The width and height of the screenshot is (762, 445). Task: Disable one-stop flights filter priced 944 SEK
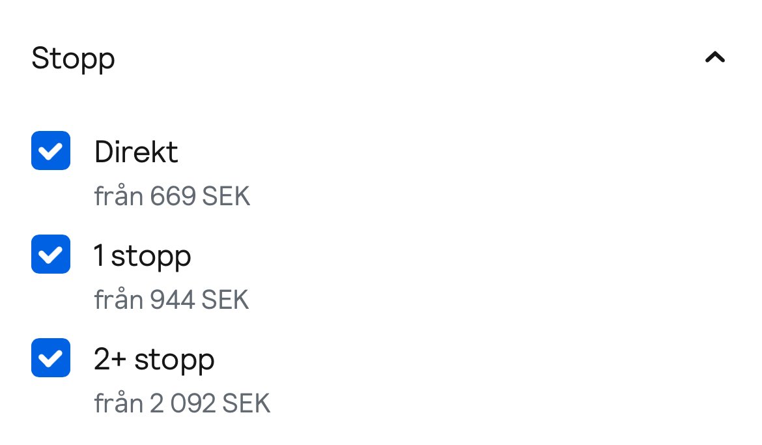click(51, 254)
